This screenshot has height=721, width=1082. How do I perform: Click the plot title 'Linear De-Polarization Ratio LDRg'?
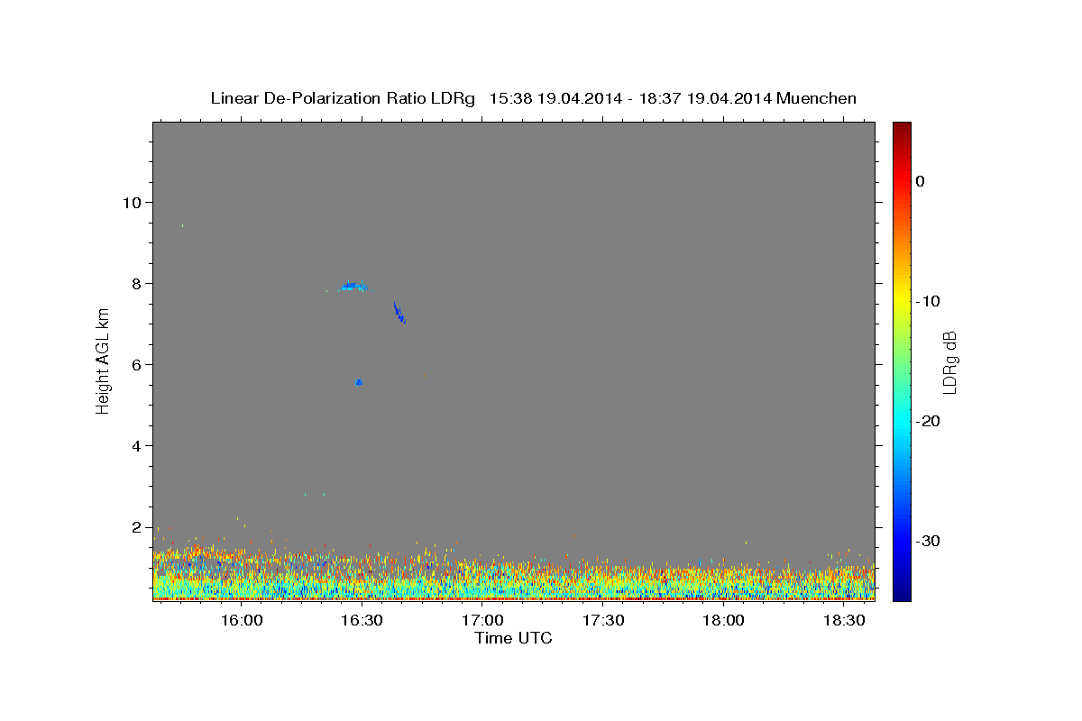(343, 98)
